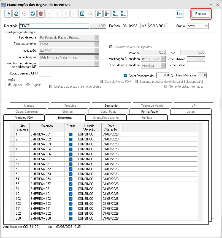Image resolution: width=222 pixels, height=238 pixels.
Task: Click the remove row minus icon
Action: click(107, 14)
